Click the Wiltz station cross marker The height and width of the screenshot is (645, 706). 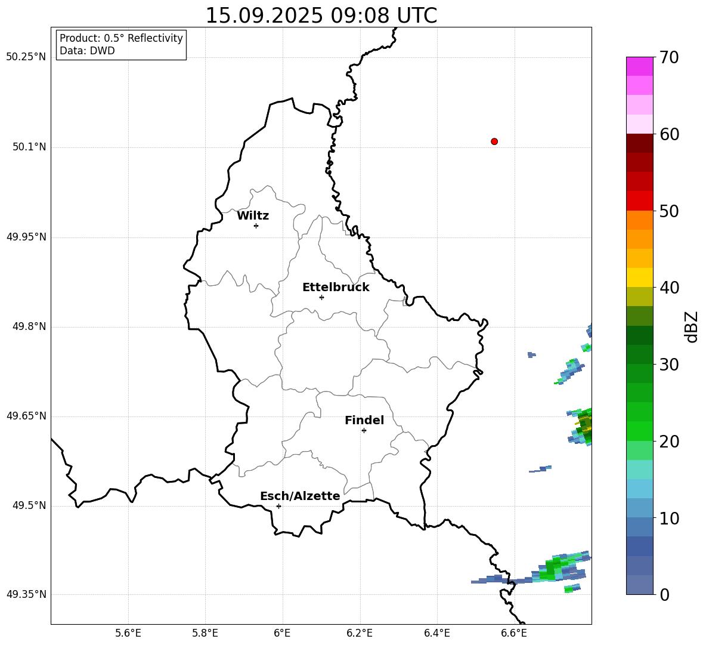[256, 226]
